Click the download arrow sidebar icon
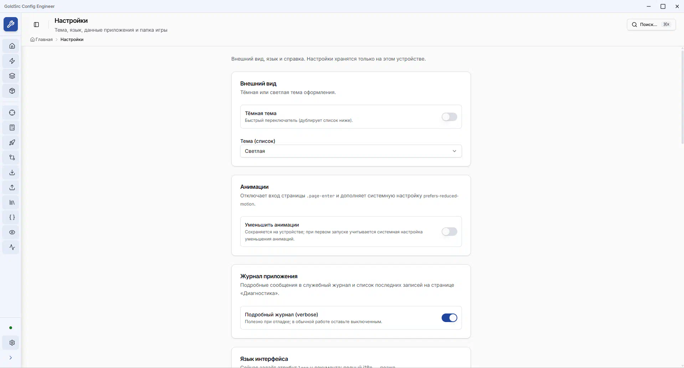684x368 pixels. [x=12, y=172]
